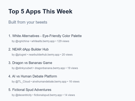
Task: Visit @decentricity's profile handle
Action: [x=23, y=95]
